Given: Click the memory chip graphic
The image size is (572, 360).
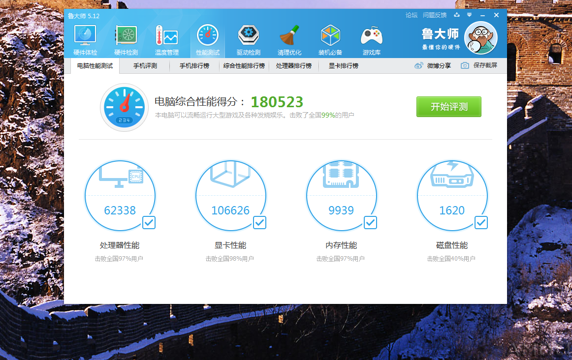Looking at the screenshot, I should 341,174.
